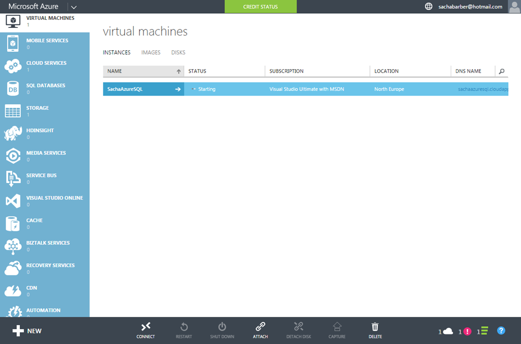Open the Media Services play icon
Screen dimensions: 521x344
13,156
